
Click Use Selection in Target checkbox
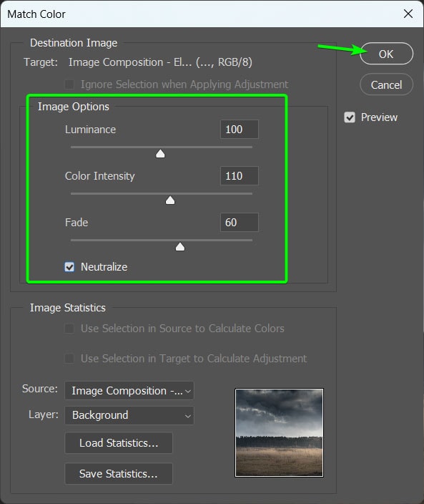point(69,359)
